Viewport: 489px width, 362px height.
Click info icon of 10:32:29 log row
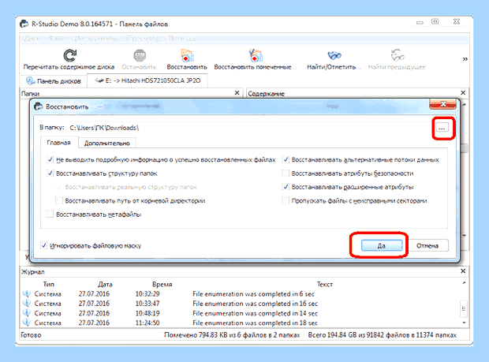[x=27, y=293]
